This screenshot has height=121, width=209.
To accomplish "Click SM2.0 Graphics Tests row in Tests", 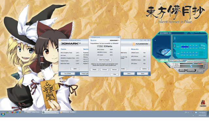I will (x=70, y=53).
